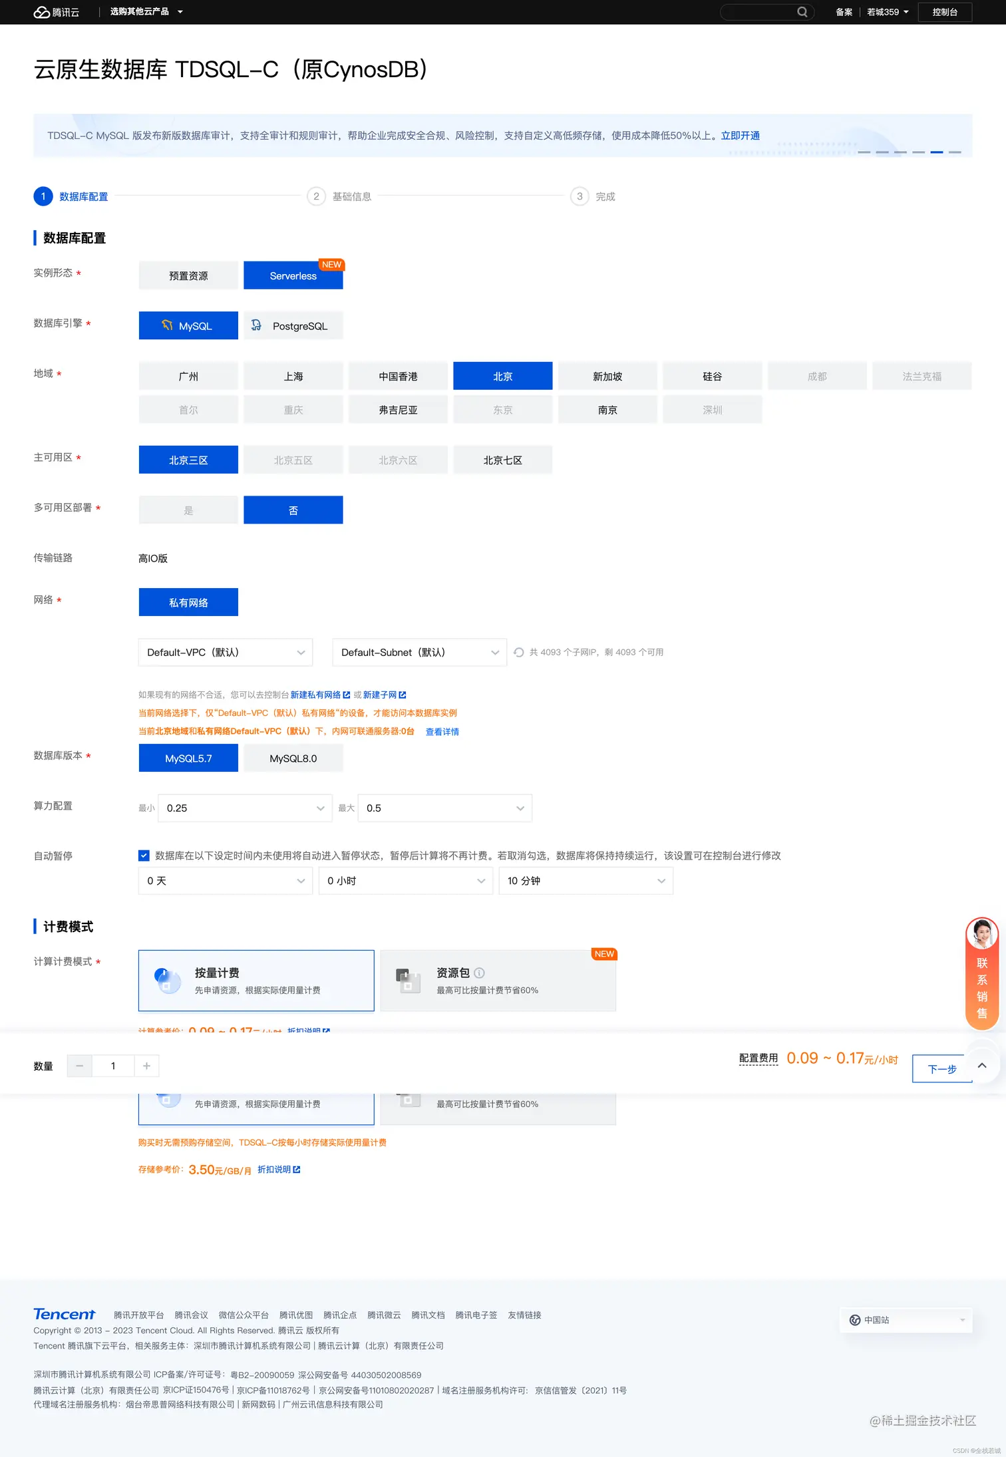Image resolution: width=1006 pixels, height=1457 pixels.
Task: Open the 控制台 console button
Action: coord(944,12)
